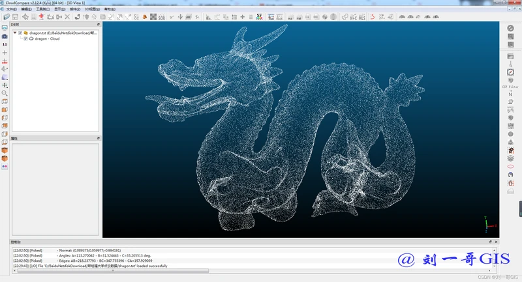This screenshot has height=282, width=522.
Task: Open the 显示(D) menu
Action: (x=60, y=9)
